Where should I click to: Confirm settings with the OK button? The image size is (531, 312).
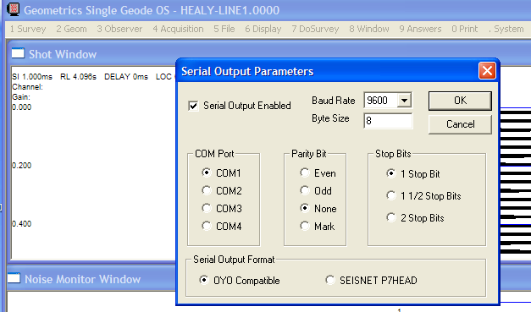pos(460,101)
